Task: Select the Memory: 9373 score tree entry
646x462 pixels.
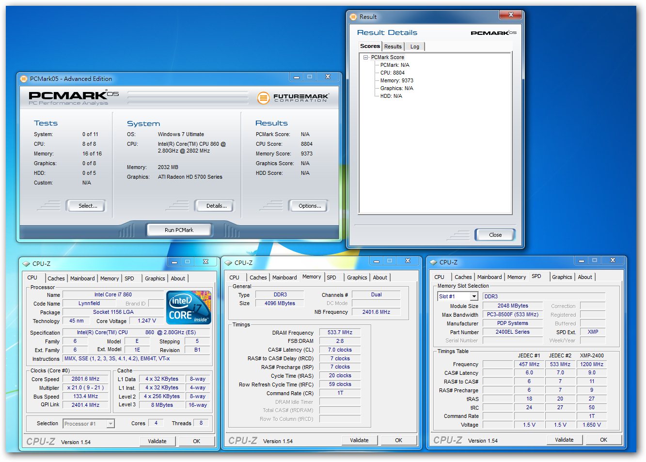Action: pos(396,80)
